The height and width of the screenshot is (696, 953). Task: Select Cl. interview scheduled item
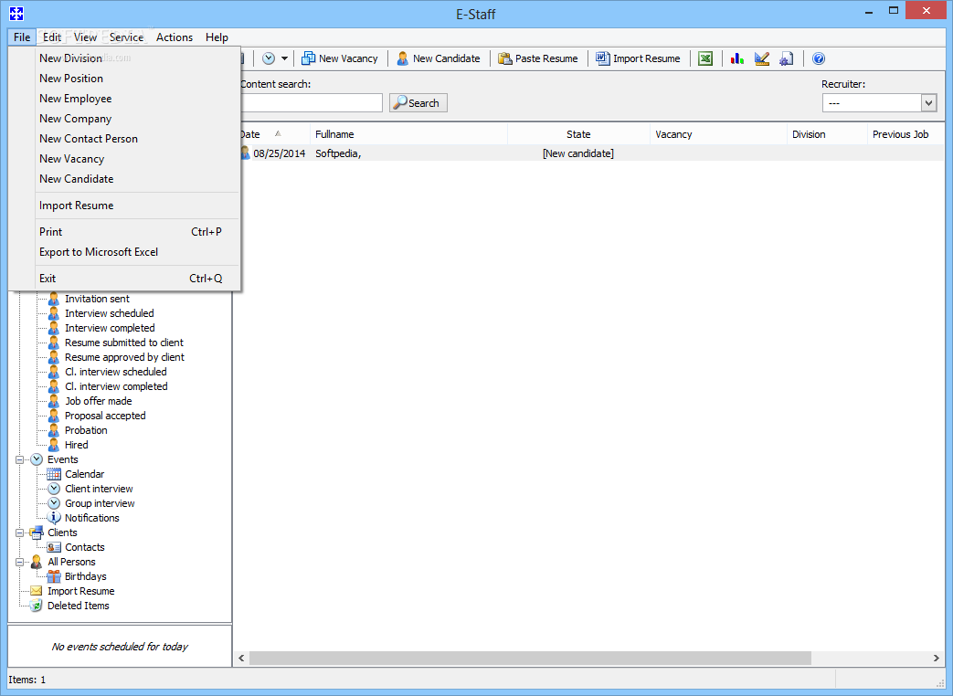[115, 372]
